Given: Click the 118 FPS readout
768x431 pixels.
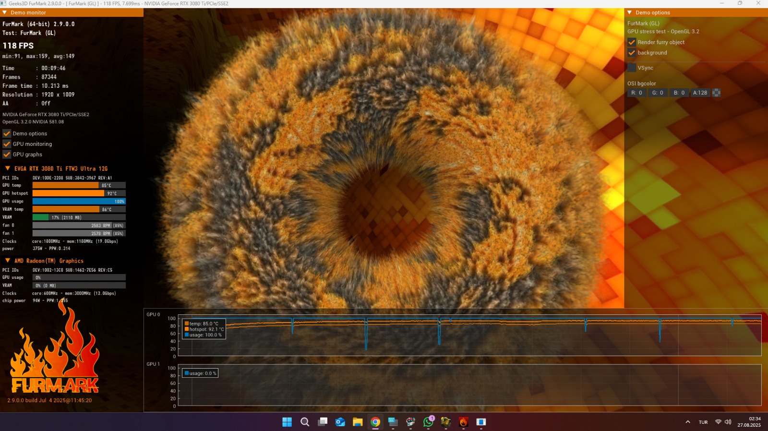Looking at the screenshot, I should coord(18,46).
